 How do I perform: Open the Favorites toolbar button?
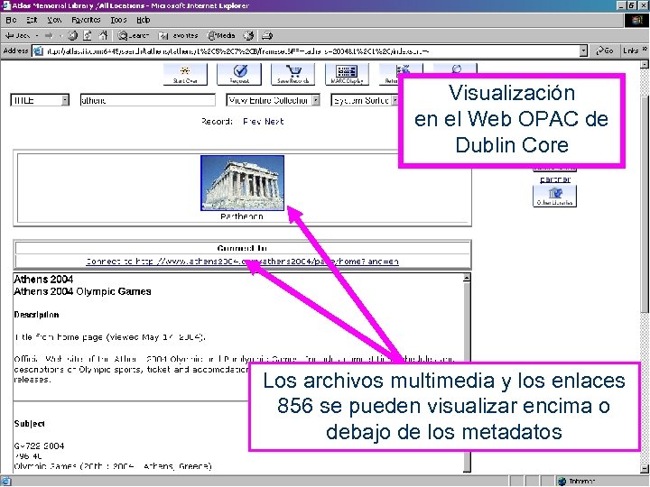[x=178, y=35]
